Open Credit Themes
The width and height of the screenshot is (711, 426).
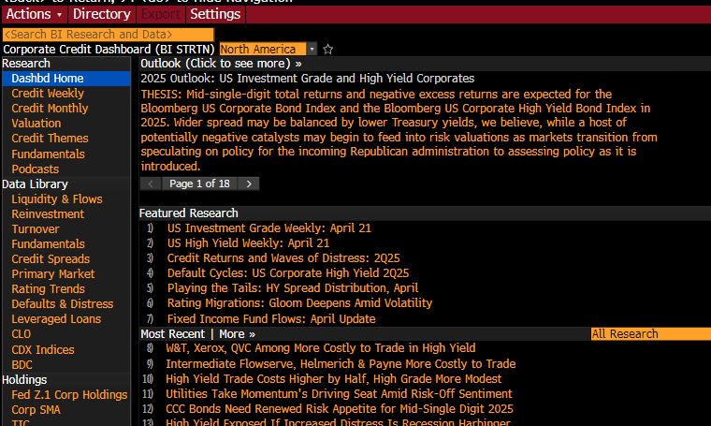(50, 139)
